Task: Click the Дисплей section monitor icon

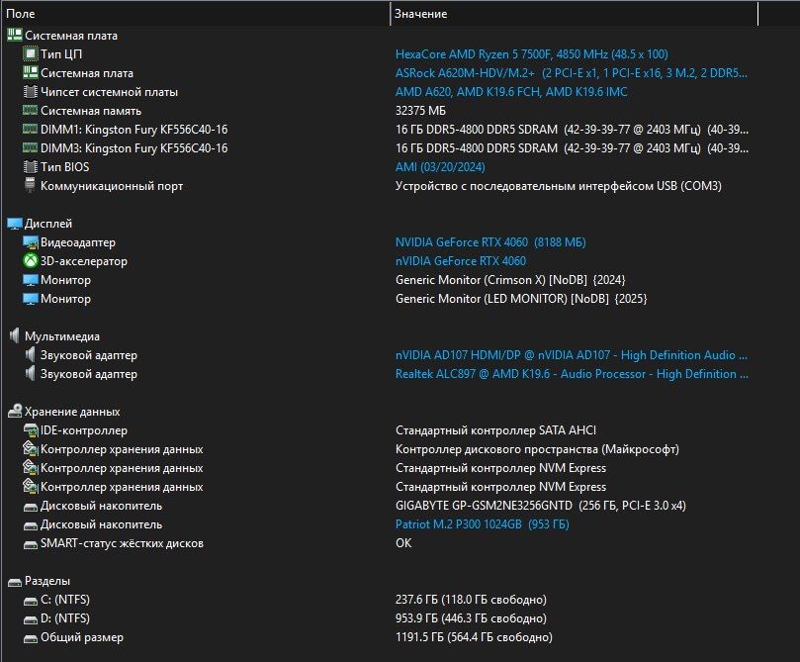Action: (14, 224)
